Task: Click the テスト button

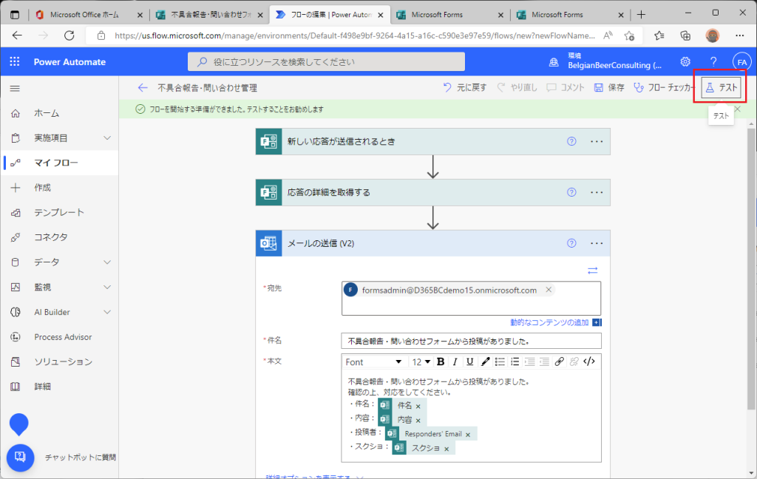Action: click(x=722, y=87)
